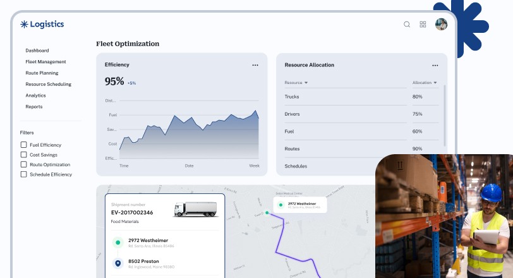513x278 pixels.
Task: Check the Cost Savings filter
Action: click(x=23, y=154)
